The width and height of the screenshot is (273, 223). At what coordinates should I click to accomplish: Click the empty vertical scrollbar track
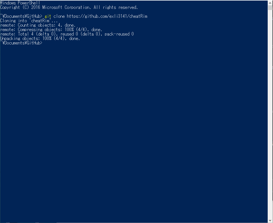tap(270, 114)
